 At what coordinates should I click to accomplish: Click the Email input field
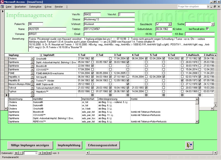point(109,34)
